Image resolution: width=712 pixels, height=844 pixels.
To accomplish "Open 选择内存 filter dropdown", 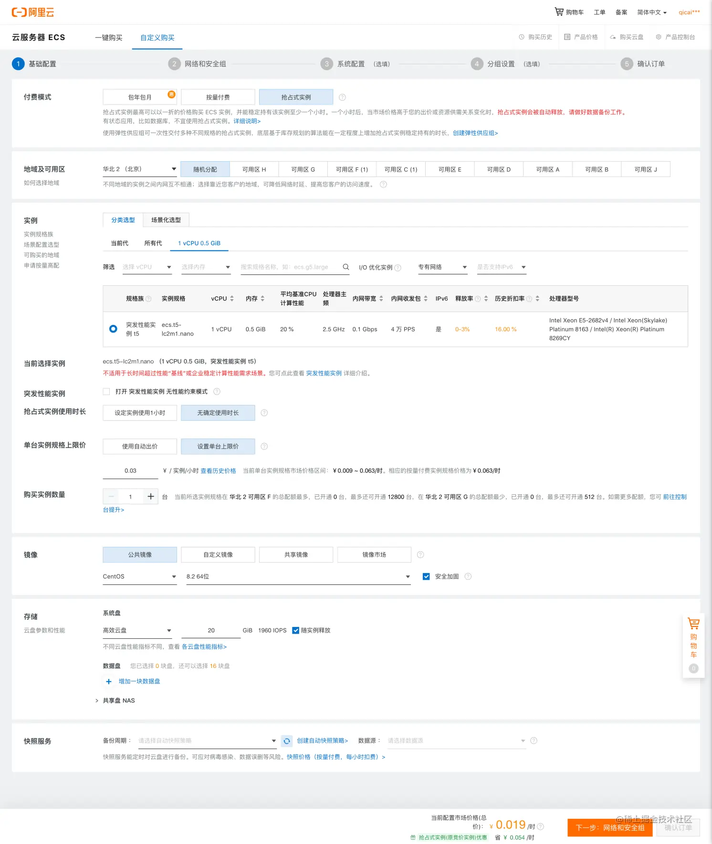I will pos(206,267).
